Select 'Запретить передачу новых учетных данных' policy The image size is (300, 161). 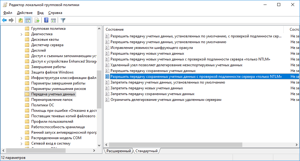[x=146, y=88]
